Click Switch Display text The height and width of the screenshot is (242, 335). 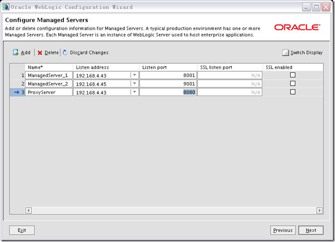pyautogui.click(x=306, y=53)
